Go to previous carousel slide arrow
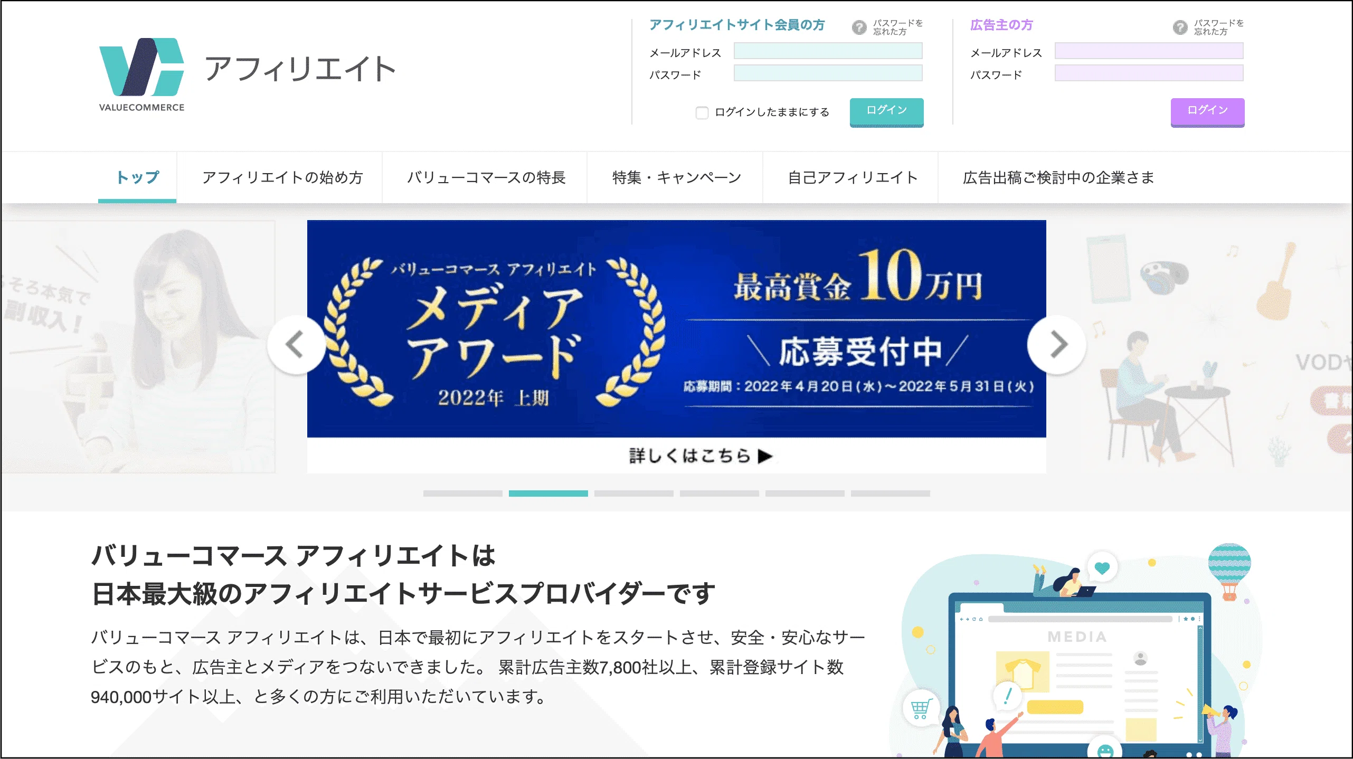This screenshot has width=1353, height=759. 296,345
